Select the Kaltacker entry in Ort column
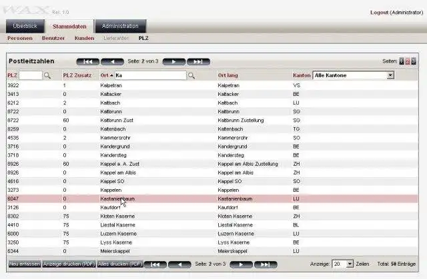Viewport: 427px width, 279px height. point(111,95)
